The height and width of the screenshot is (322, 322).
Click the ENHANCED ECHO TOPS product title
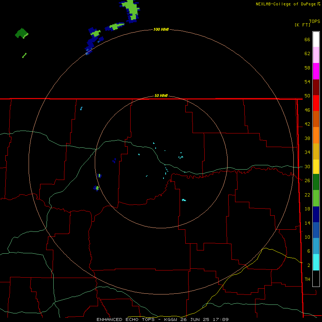pyautogui.click(x=126, y=319)
